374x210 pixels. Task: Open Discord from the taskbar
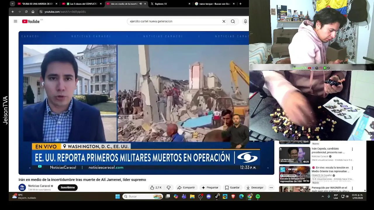209,197
